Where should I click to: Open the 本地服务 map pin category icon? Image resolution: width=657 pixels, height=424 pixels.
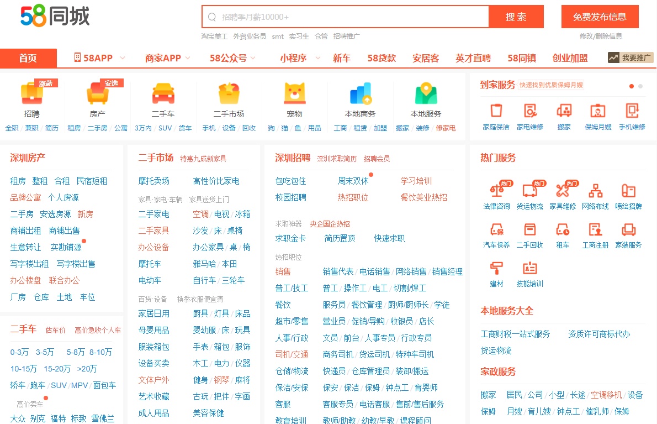426,94
